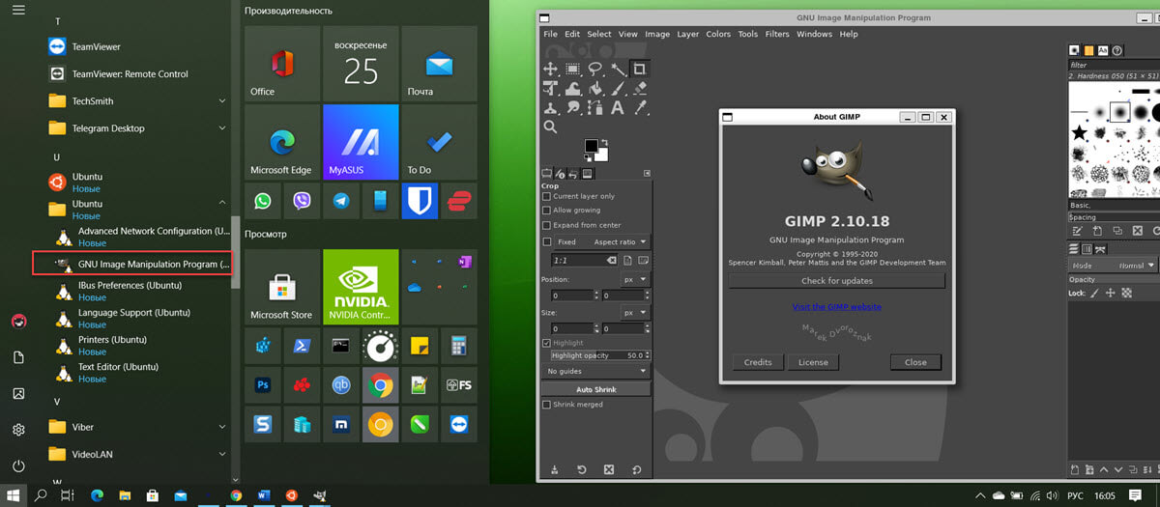
Task: Select the Warp Transform tool
Action: pos(572,88)
